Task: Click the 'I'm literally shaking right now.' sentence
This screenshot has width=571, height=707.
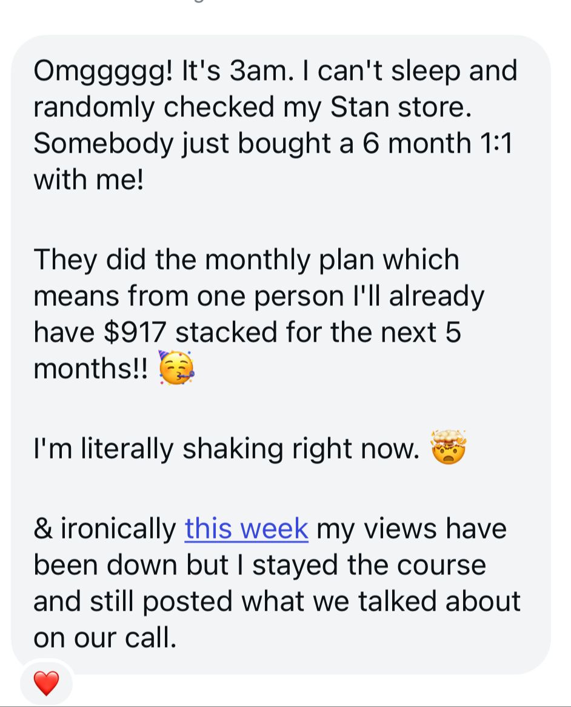Action: [227, 450]
